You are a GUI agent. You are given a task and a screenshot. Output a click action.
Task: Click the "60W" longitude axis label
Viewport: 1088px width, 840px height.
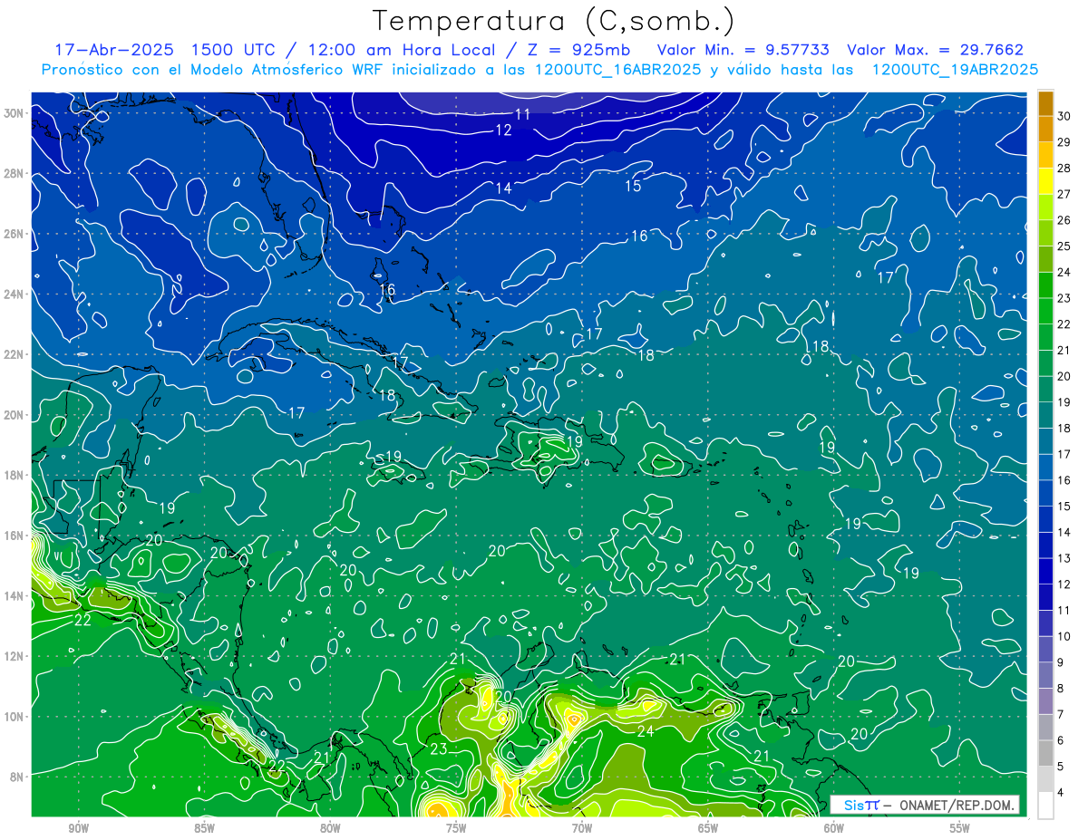(x=834, y=827)
